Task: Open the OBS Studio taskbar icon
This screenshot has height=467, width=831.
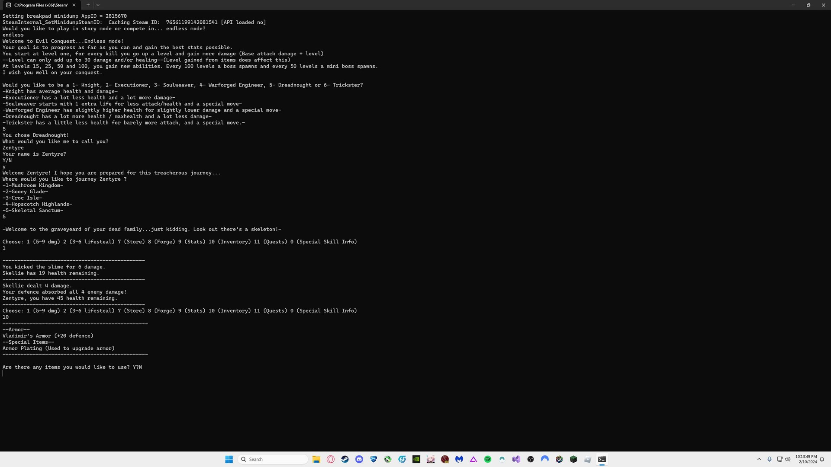Action: 531,459
